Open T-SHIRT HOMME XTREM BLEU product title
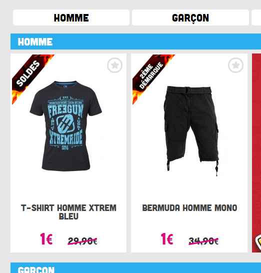The width and height of the screenshot is (261, 273). (68, 212)
